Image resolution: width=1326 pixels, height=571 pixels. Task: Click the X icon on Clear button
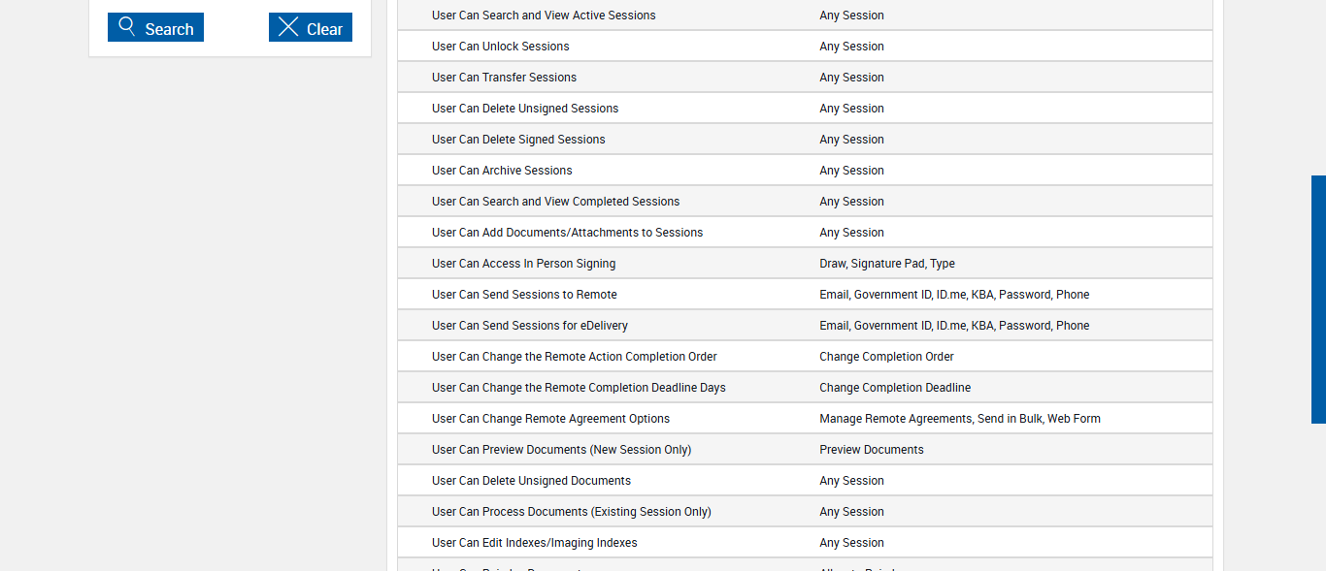pyautogui.click(x=288, y=27)
